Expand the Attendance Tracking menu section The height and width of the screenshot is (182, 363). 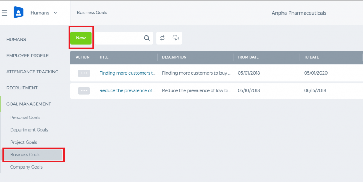[32, 72]
